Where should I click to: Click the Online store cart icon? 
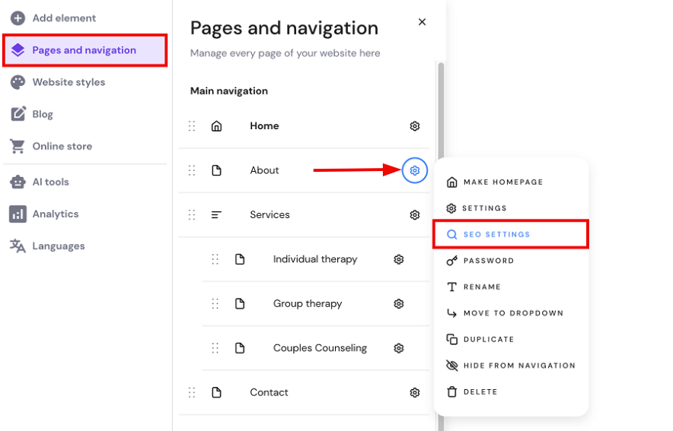point(18,146)
